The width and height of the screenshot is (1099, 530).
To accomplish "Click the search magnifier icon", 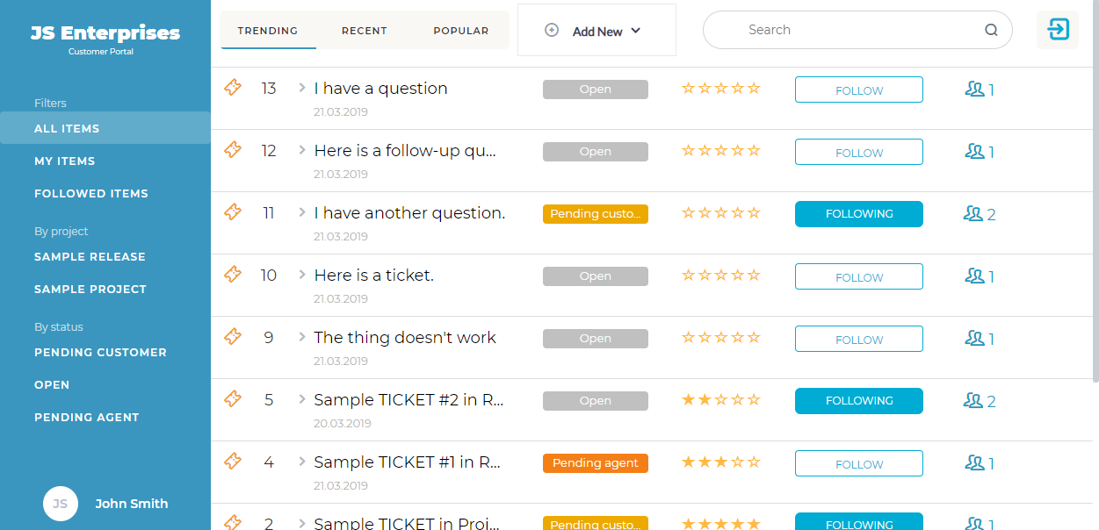I will click(x=991, y=30).
